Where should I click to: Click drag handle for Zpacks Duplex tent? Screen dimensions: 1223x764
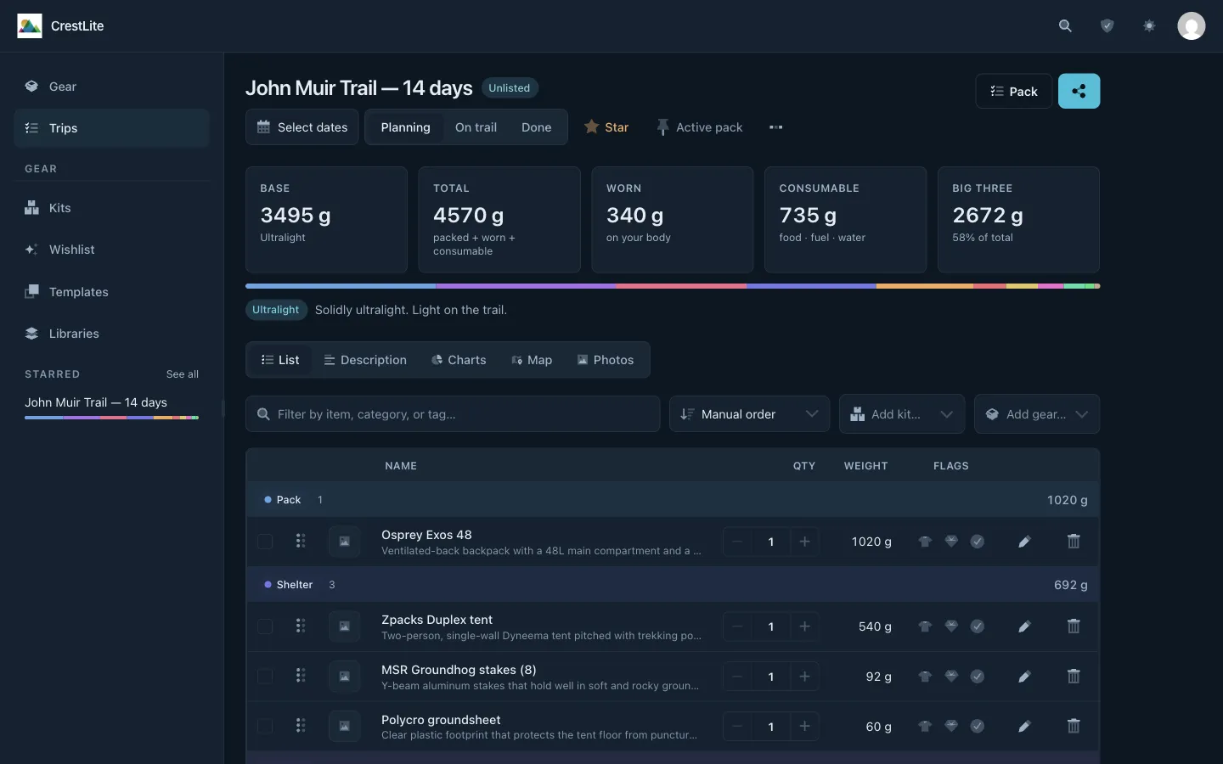coord(301,626)
